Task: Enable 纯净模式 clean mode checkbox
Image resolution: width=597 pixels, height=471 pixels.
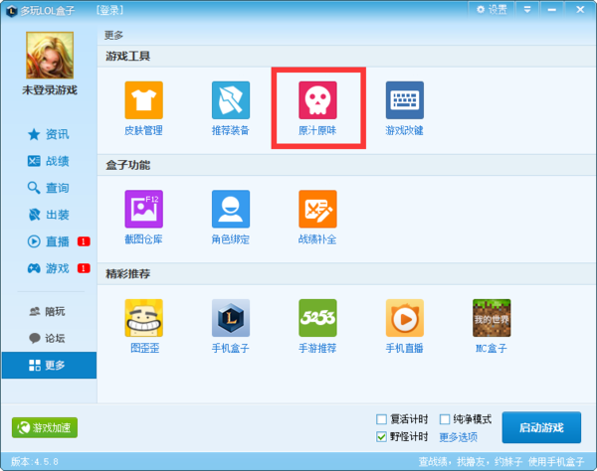Action: click(445, 419)
